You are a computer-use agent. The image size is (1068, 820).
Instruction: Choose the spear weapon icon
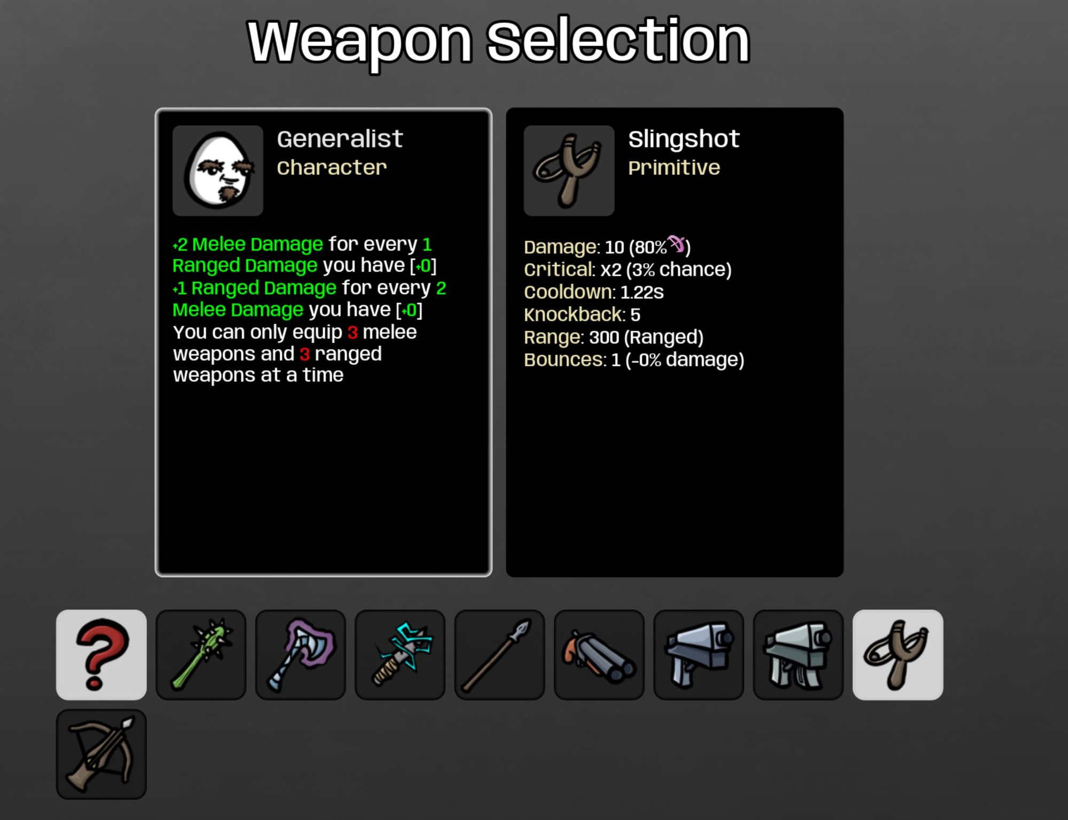tap(500, 655)
